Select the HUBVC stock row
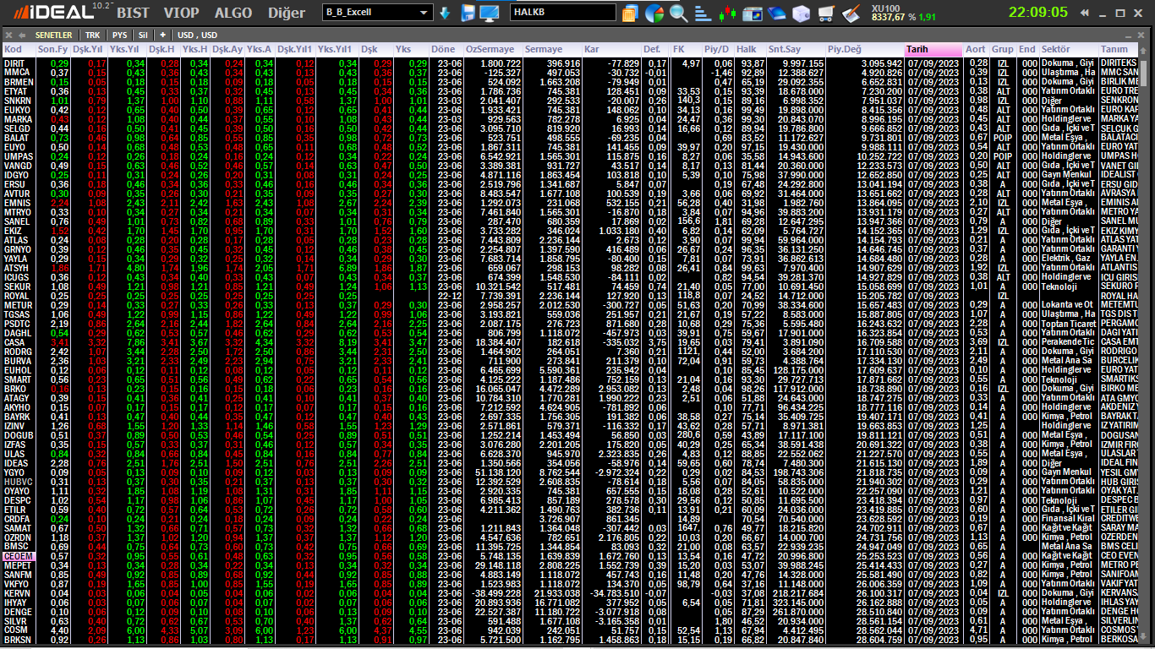Screen dimensions: 1155x649 (571, 482)
